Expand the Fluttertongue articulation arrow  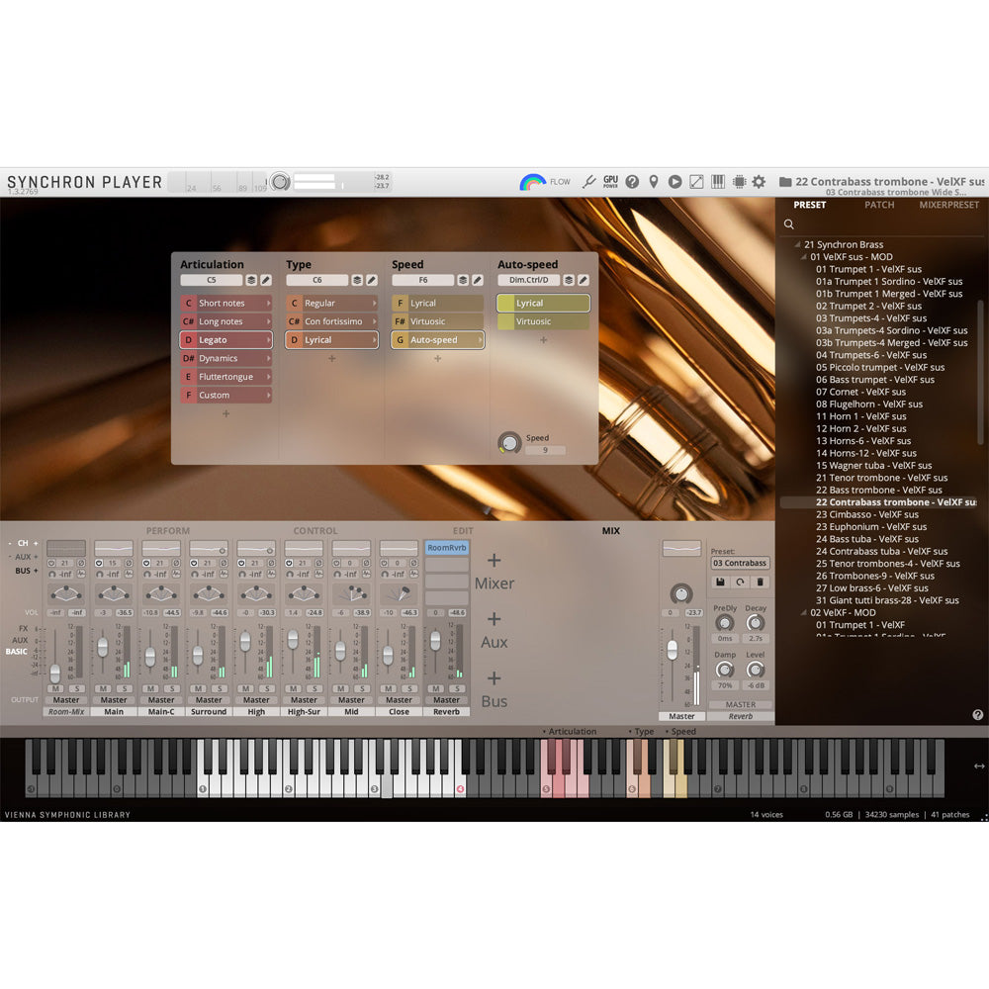pyautogui.click(x=268, y=377)
